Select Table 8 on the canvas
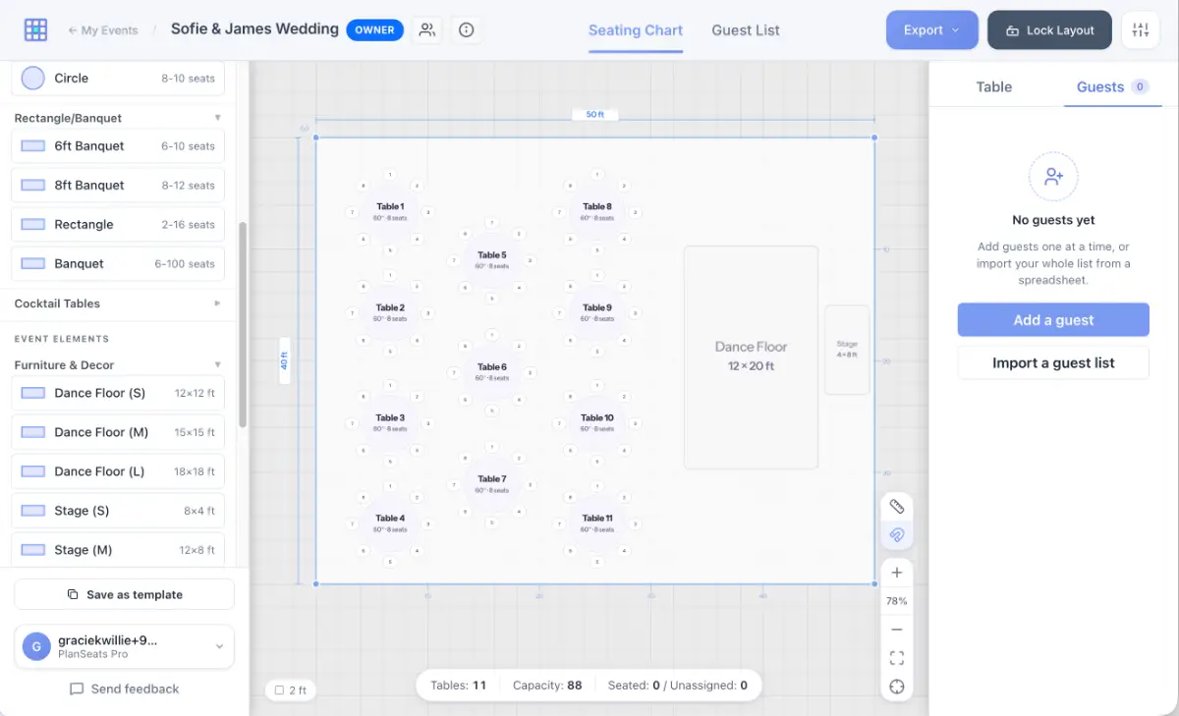This screenshot has height=716, width=1179. click(x=597, y=212)
